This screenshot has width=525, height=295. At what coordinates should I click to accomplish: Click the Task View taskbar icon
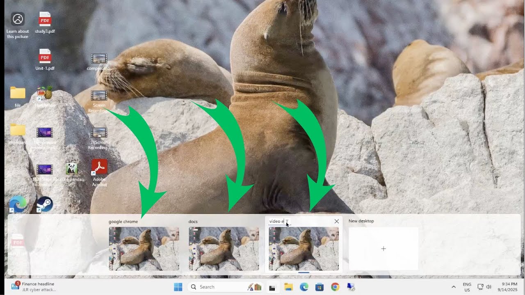[x=272, y=287]
